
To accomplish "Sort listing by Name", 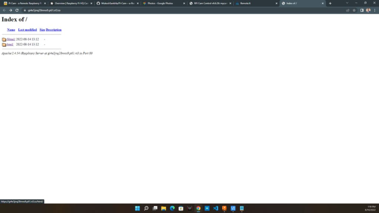I will pyautogui.click(x=11, y=30).
